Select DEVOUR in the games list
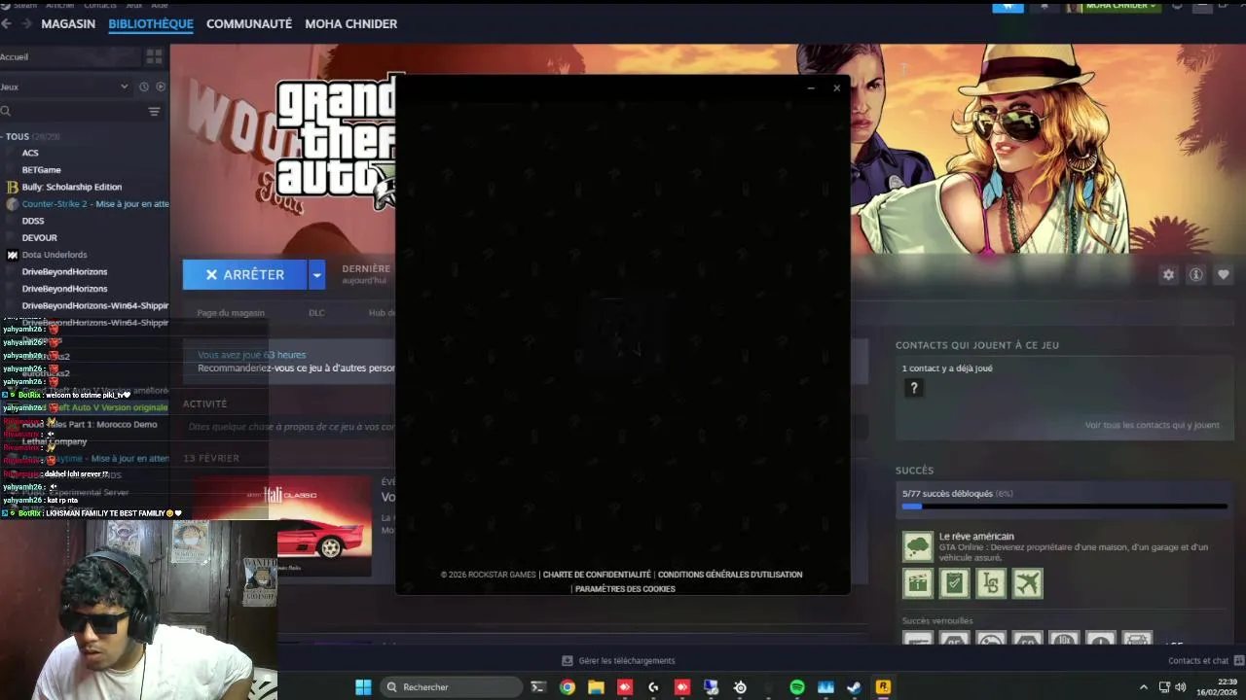This screenshot has width=1246, height=700. point(39,238)
